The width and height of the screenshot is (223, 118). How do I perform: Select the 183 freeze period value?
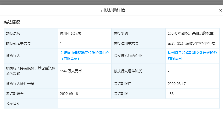click(x=170, y=94)
